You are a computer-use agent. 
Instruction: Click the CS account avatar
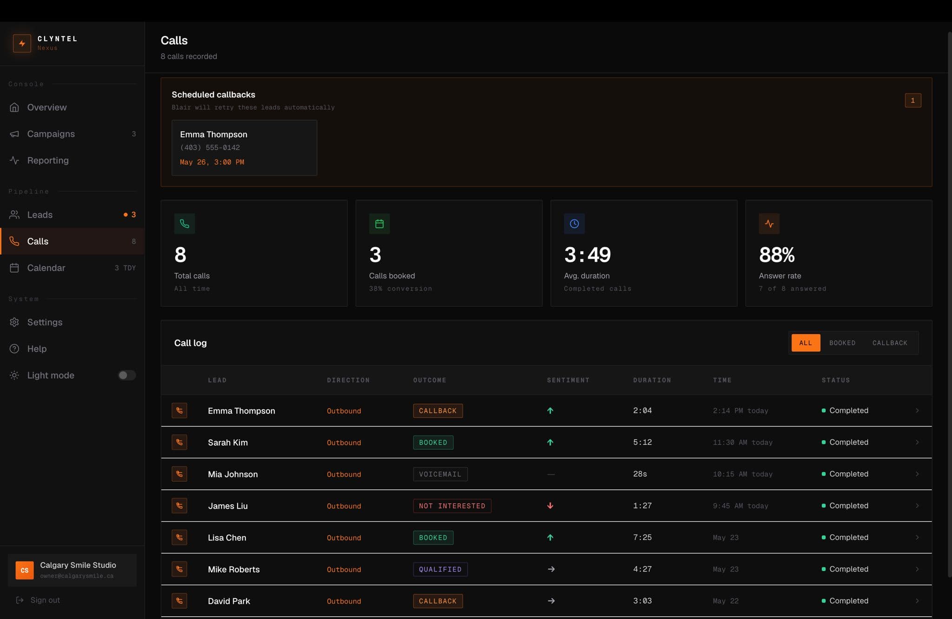[25, 570]
